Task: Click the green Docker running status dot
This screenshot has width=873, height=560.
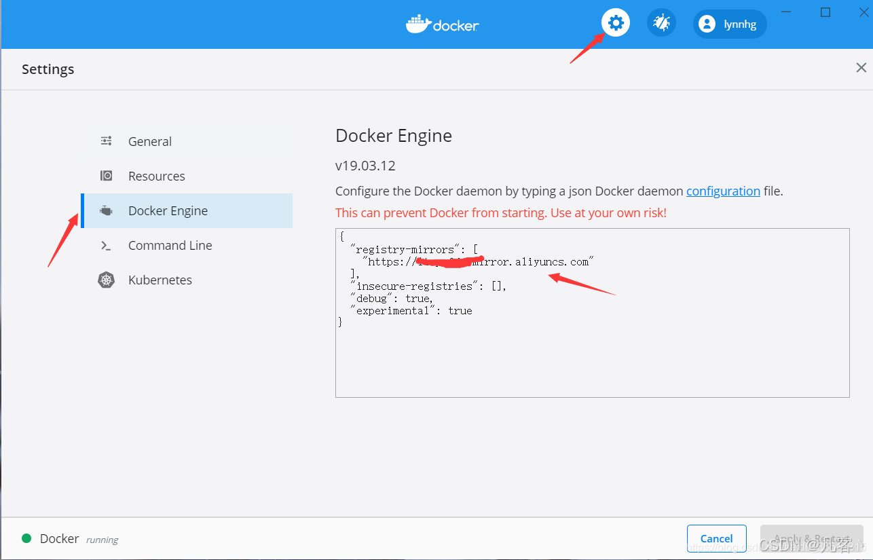Action: point(26,538)
